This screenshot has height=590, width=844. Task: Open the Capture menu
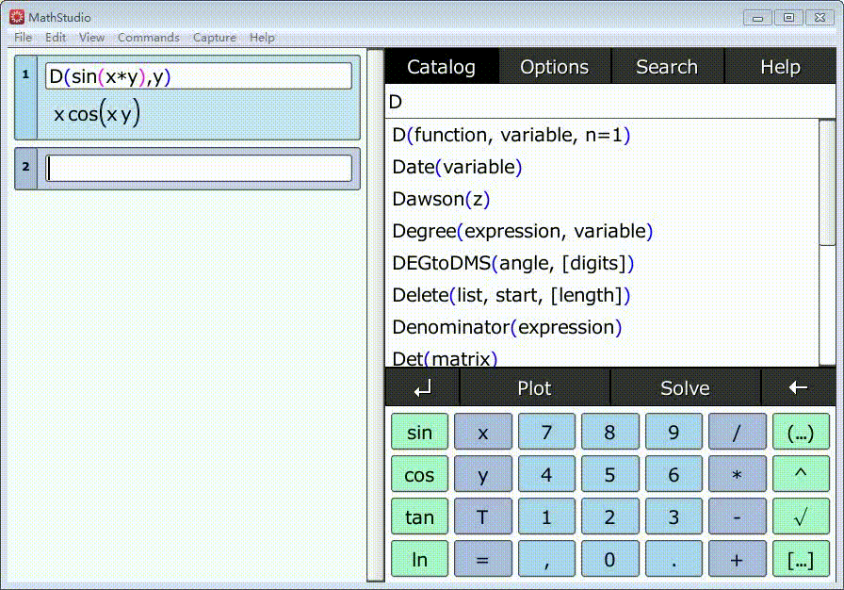click(214, 37)
